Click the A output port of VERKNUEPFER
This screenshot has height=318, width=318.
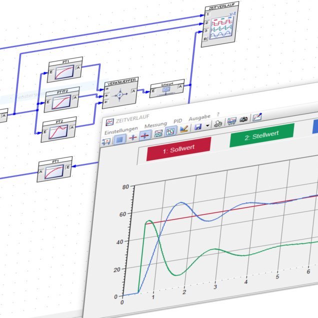133,91
